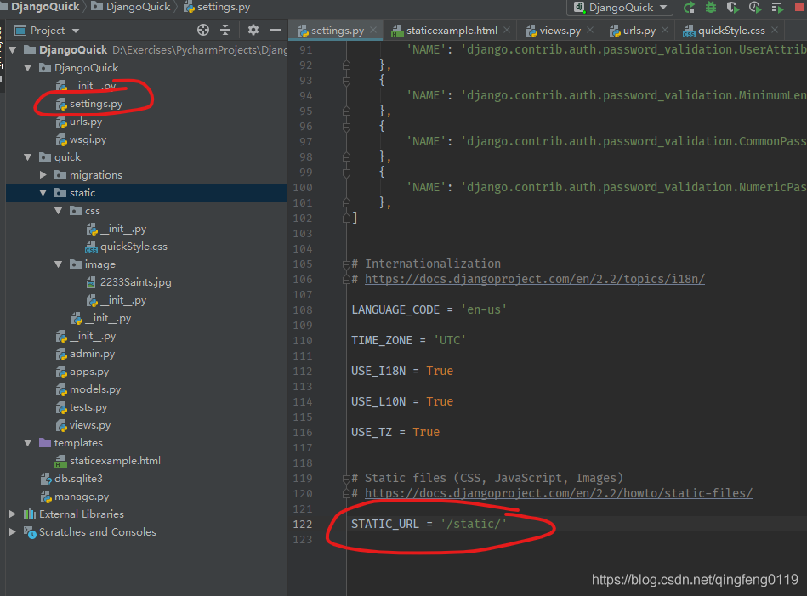Expand Scratches and Consoles node
Screen dimensions: 807x596
tap(13, 531)
